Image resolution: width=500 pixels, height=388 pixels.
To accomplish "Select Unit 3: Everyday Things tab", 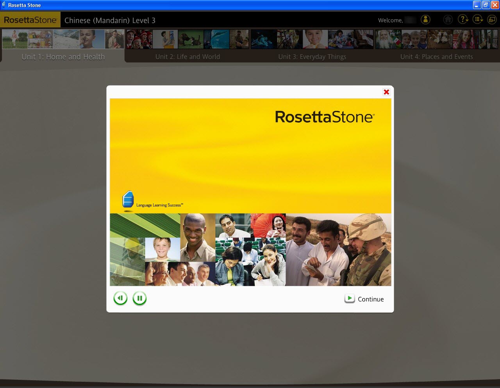I will click(312, 57).
